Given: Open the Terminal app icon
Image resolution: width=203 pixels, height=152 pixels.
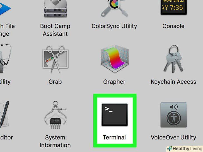Looking at the screenshot, I should click(115, 115).
